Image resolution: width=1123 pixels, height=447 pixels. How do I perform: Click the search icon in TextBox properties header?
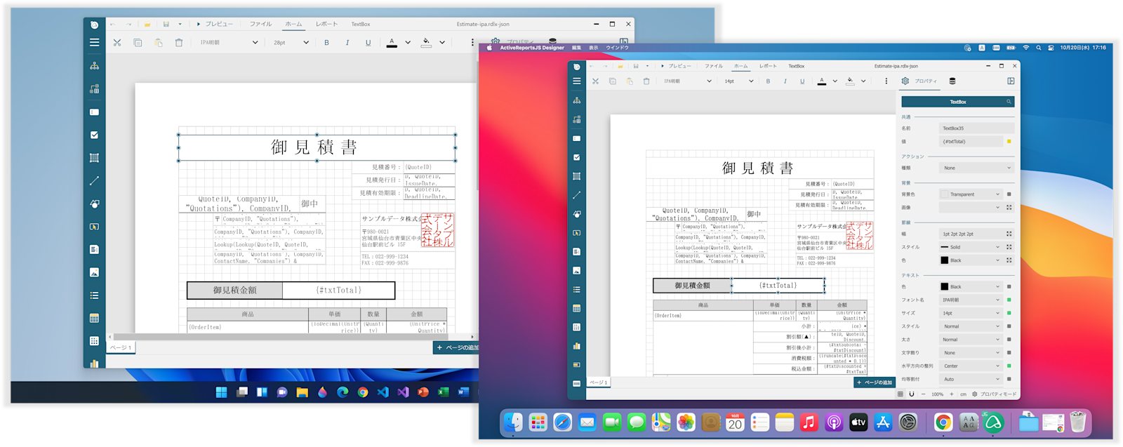(x=1009, y=102)
